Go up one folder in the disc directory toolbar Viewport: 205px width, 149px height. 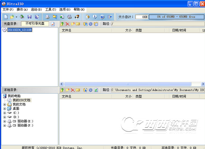point(62,24)
